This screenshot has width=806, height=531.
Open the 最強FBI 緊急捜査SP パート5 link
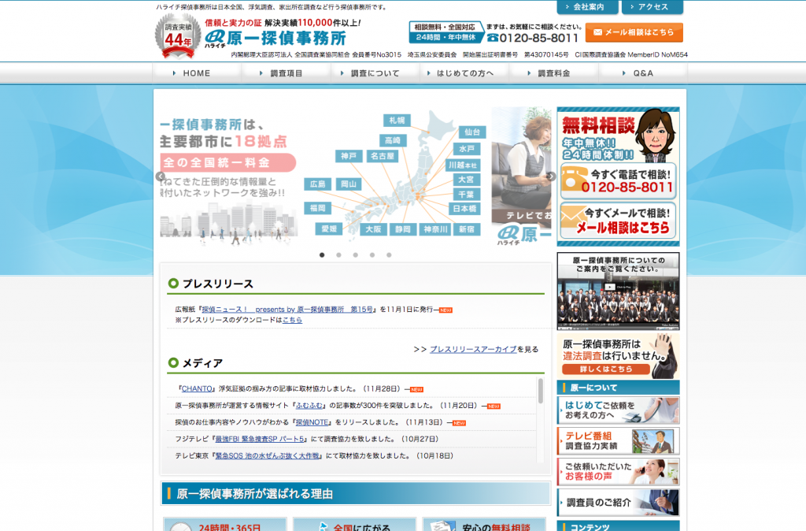pos(260,439)
